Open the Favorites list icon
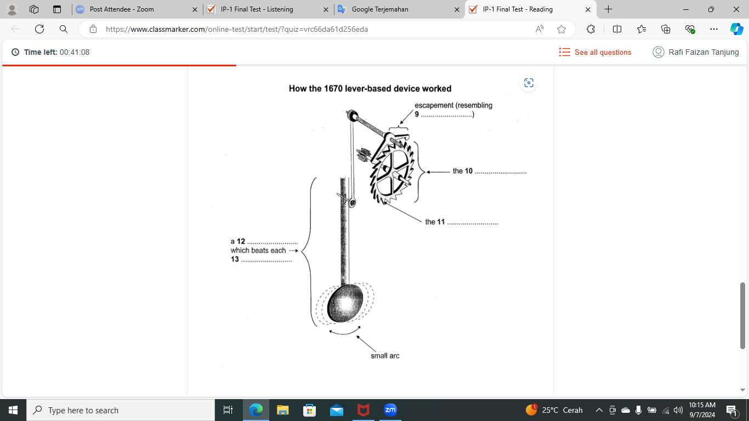This screenshot has width=749, height=421. (642, 29)
